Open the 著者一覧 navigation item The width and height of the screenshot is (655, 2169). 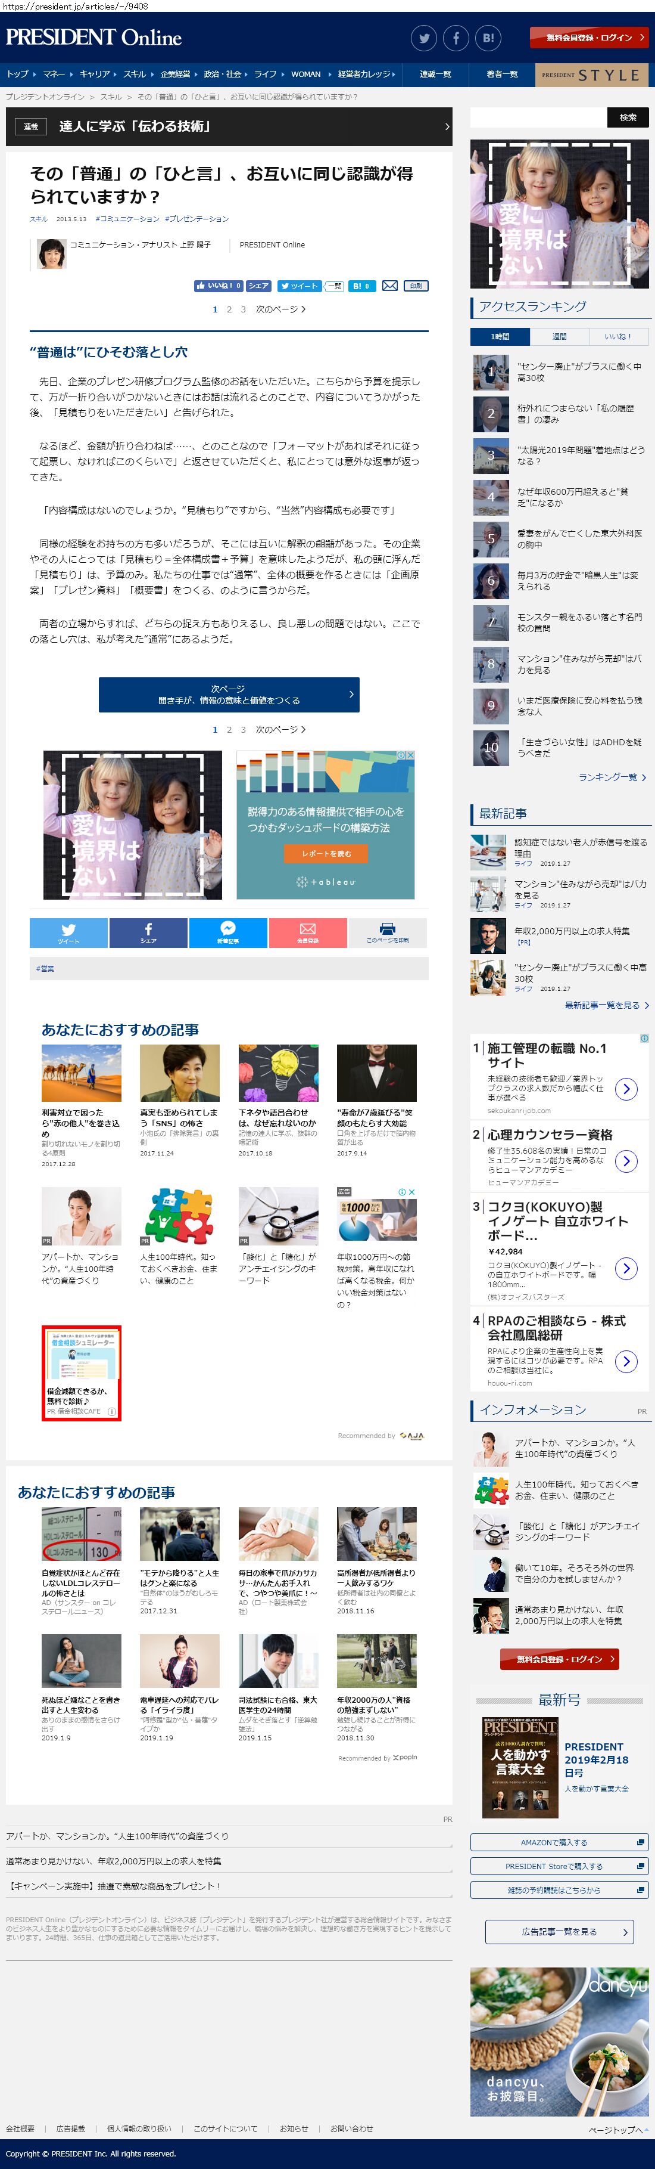pos(502,74)
